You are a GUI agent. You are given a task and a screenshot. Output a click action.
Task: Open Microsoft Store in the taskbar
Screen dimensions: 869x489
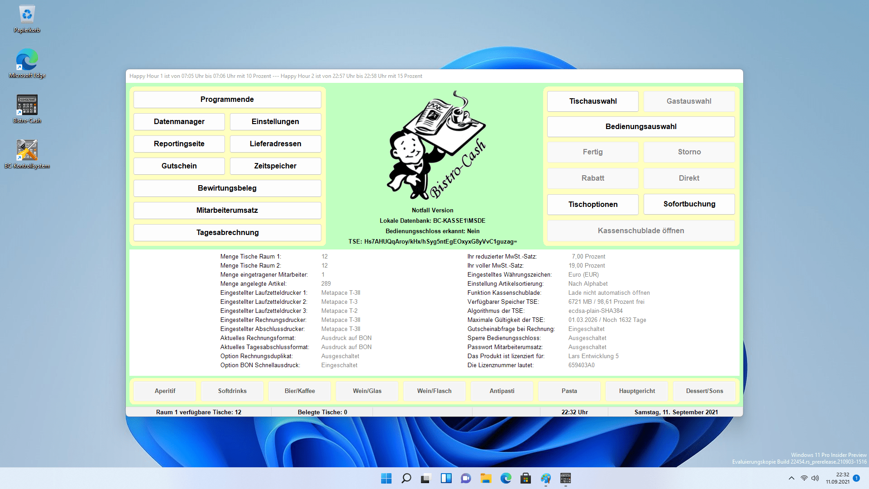525,478
